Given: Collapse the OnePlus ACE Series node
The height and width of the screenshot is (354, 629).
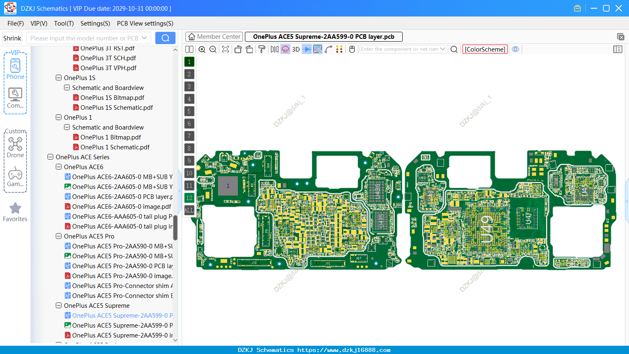Looking at the screenshot, I should 50,157.
